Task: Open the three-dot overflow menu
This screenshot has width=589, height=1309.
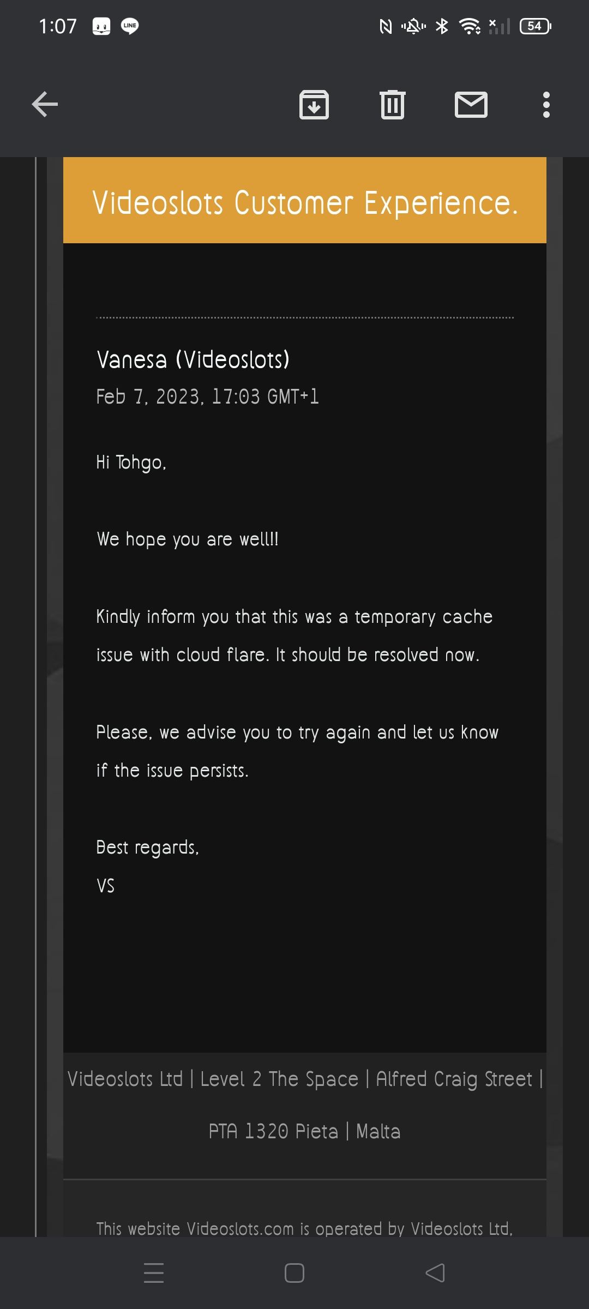Action: 546,104
